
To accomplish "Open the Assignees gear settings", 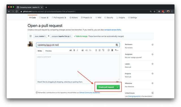I will coord(152,54).
